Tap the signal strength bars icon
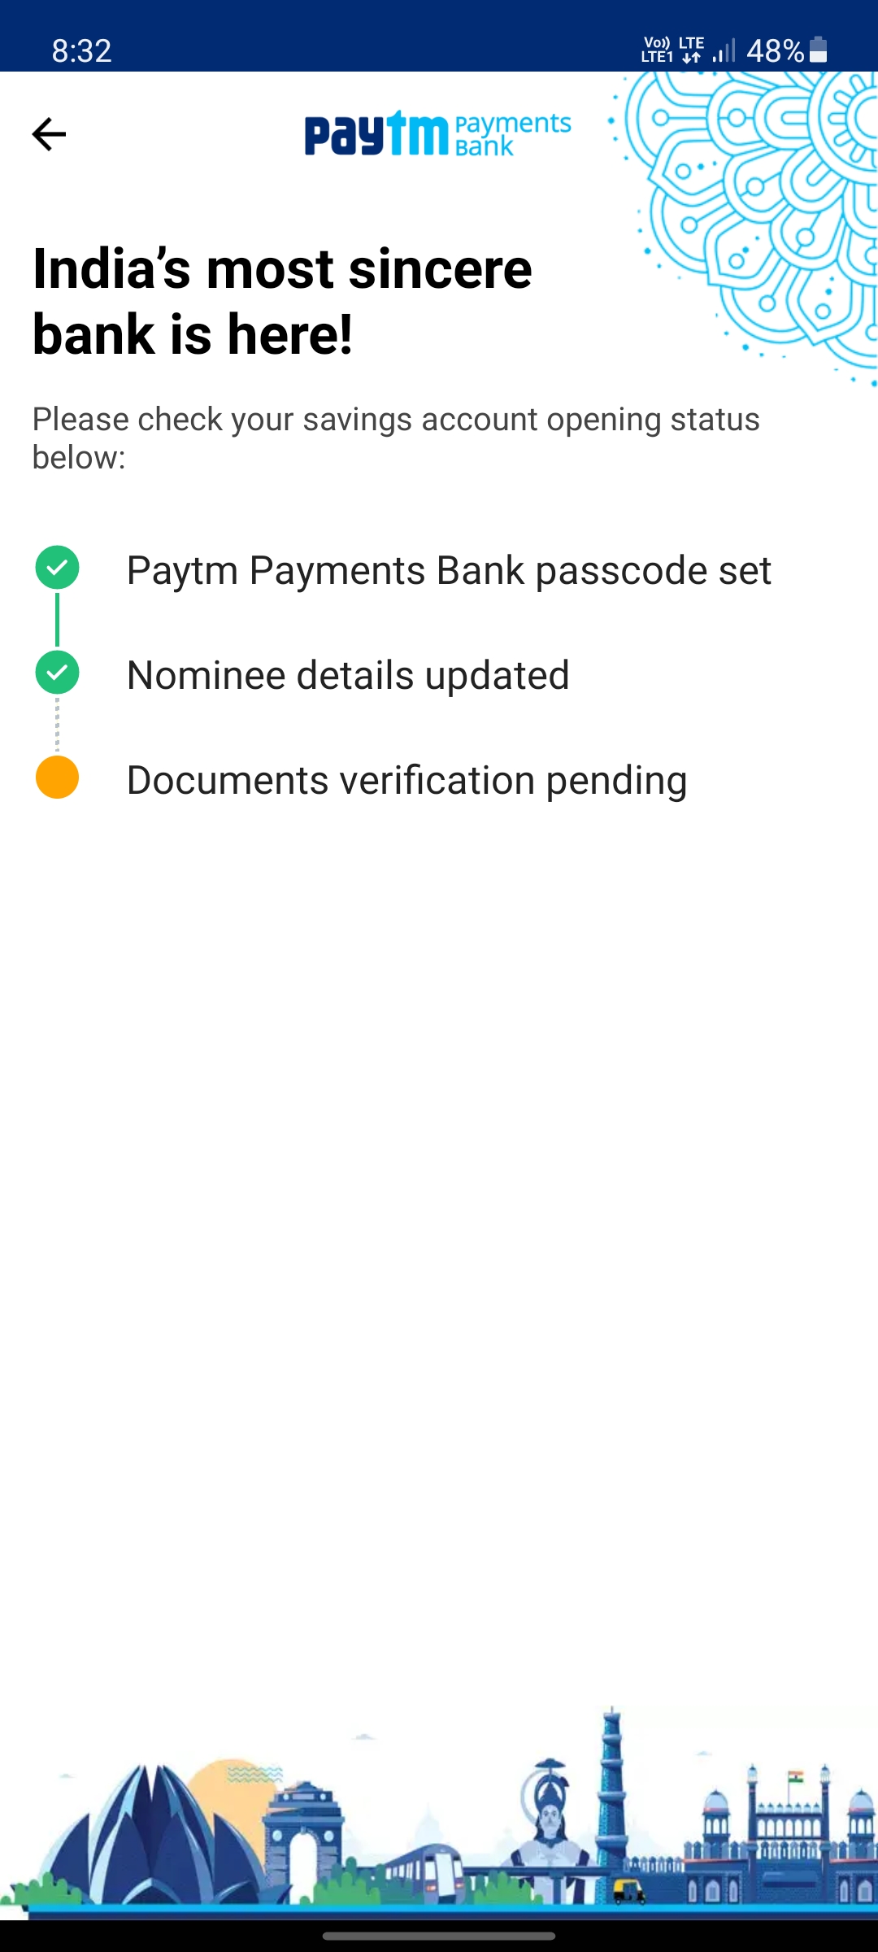The width and height of the screenshot is (878, 1952). click(723, 50)
